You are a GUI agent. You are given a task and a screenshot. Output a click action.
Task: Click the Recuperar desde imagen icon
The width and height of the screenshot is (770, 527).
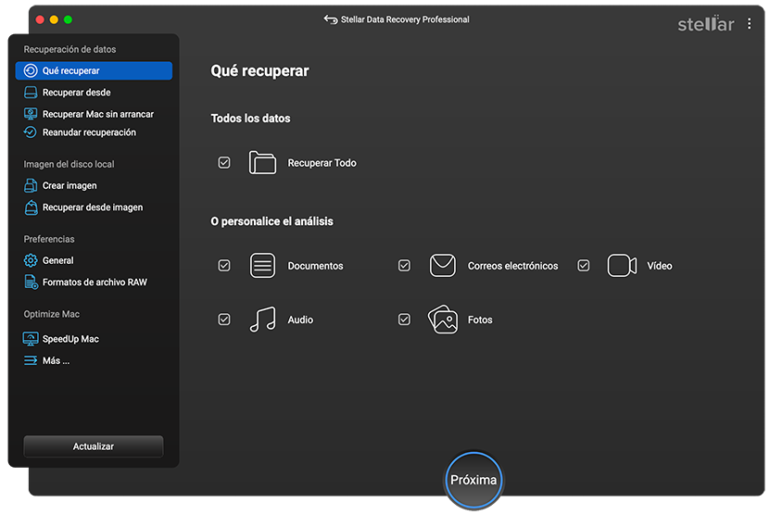(31, 207)
